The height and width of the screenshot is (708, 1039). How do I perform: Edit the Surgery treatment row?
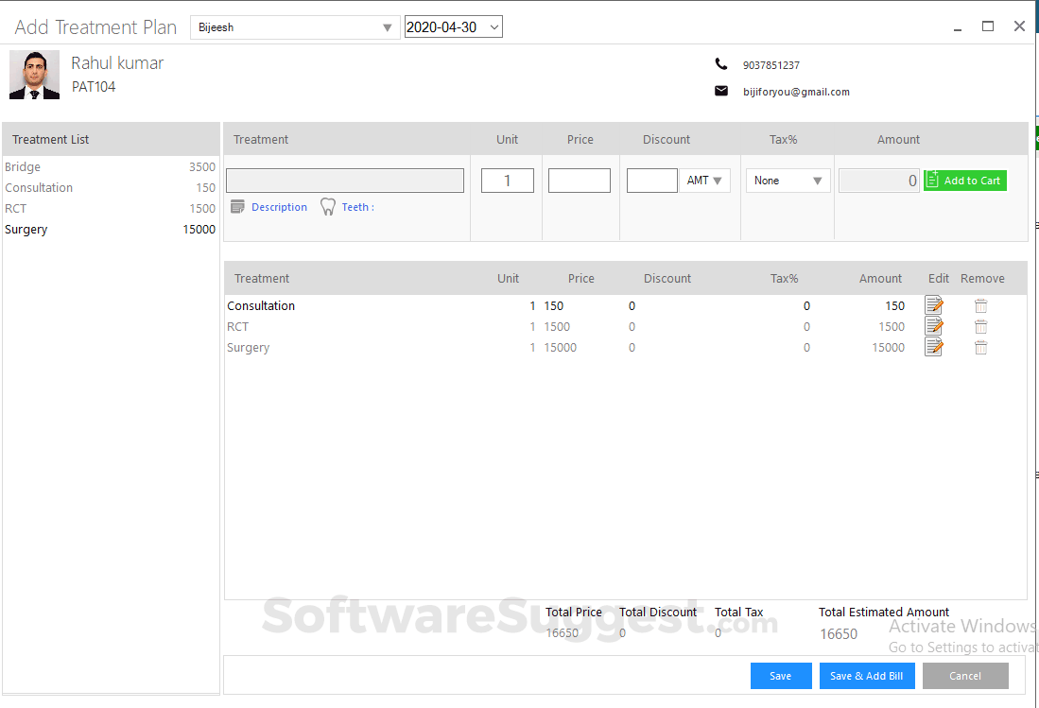933,347
